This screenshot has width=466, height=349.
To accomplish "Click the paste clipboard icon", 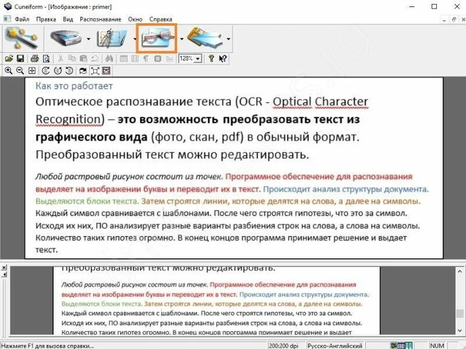I will [83, 59].
